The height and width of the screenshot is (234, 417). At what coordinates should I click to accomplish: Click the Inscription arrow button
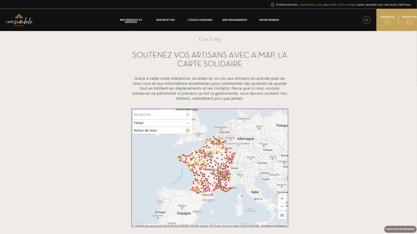coord(409,22)
